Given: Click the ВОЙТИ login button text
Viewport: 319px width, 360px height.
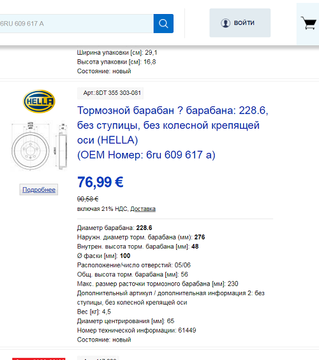Looking at the screenshot, I should pyautogui.click(x=244, y=23).
